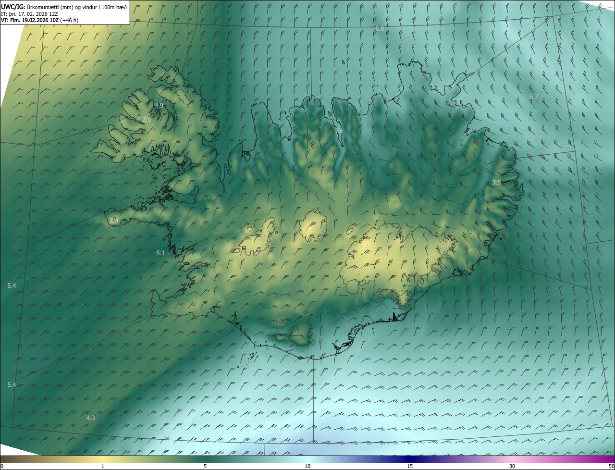615x470 pixels.
Task: Select the 10 tick on the color scale
Action: click(307, 467)
